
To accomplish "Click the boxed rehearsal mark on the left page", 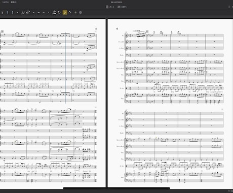I will coord(3,31).
